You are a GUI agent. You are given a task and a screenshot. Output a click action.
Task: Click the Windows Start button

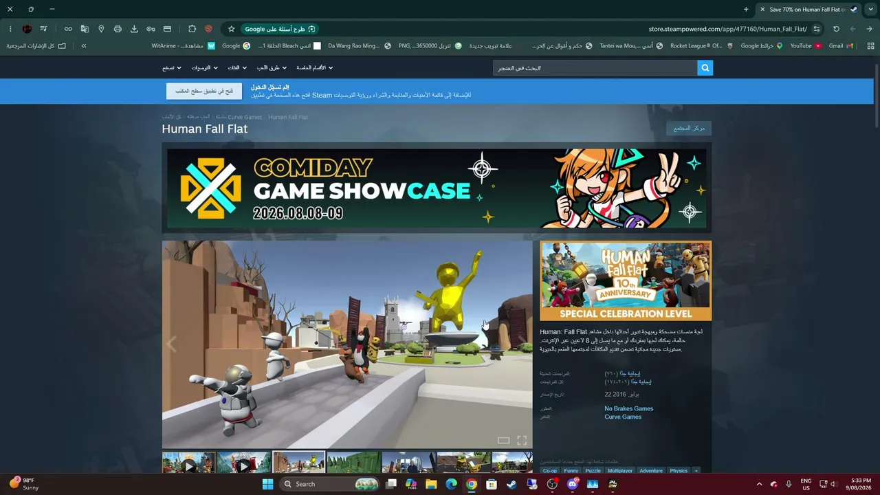pos(267,484)
